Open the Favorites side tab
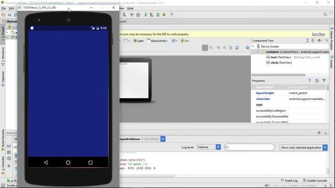 point(3,165)
